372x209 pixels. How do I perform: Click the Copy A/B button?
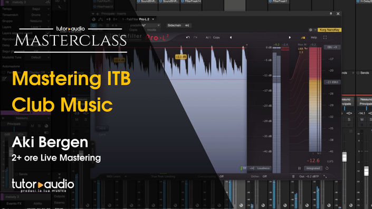click(x=216, y=37)
